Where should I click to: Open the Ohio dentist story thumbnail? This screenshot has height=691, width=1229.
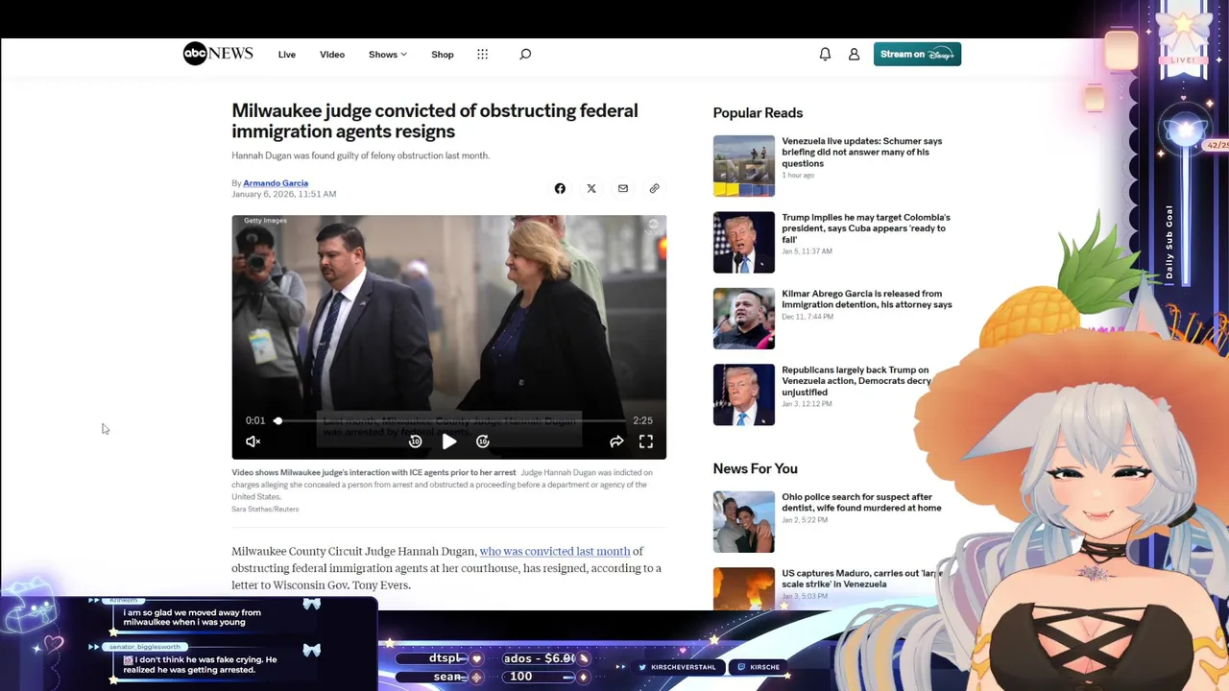pos(743,522)
